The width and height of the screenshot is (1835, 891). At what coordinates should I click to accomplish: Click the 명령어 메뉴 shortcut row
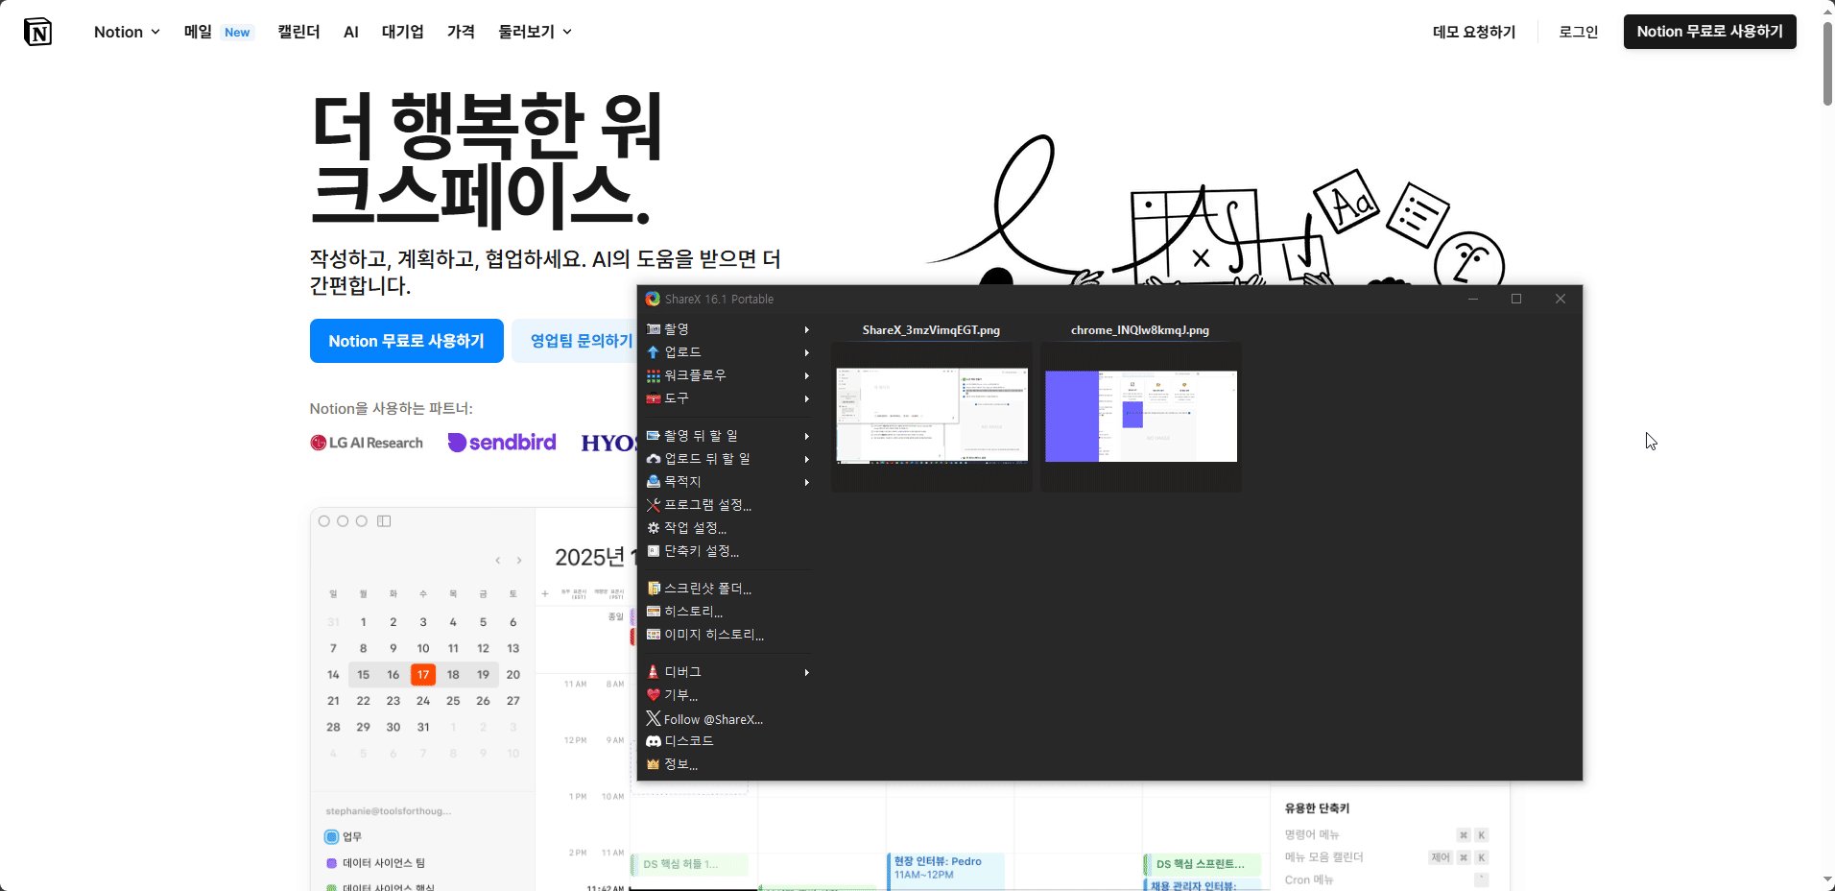point(1386,835)
